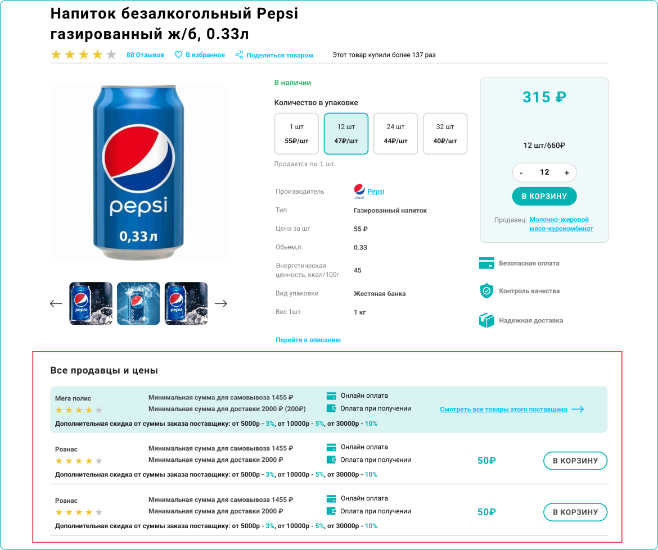Select the 1 шт package option

[296, 134]
